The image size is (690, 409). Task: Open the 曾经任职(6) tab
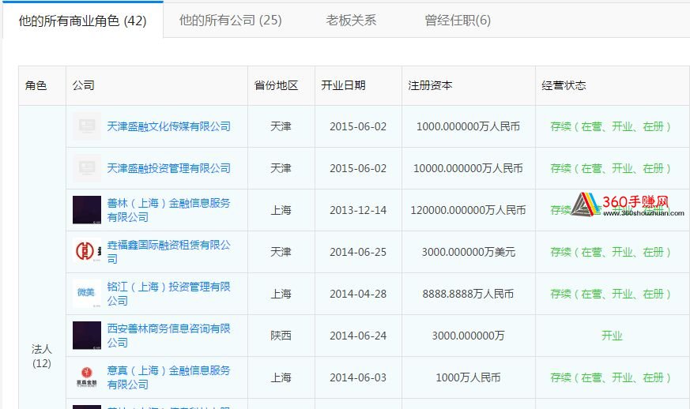(457, 21)
